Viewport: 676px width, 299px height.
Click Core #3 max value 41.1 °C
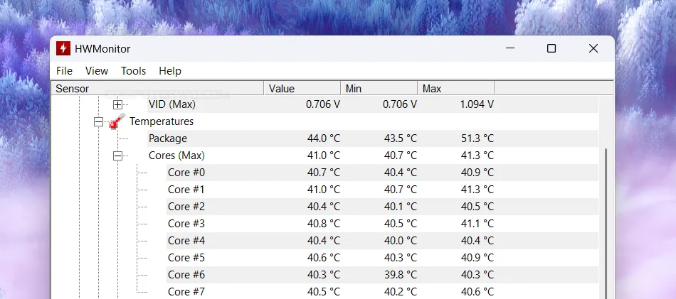click(477, 224)
